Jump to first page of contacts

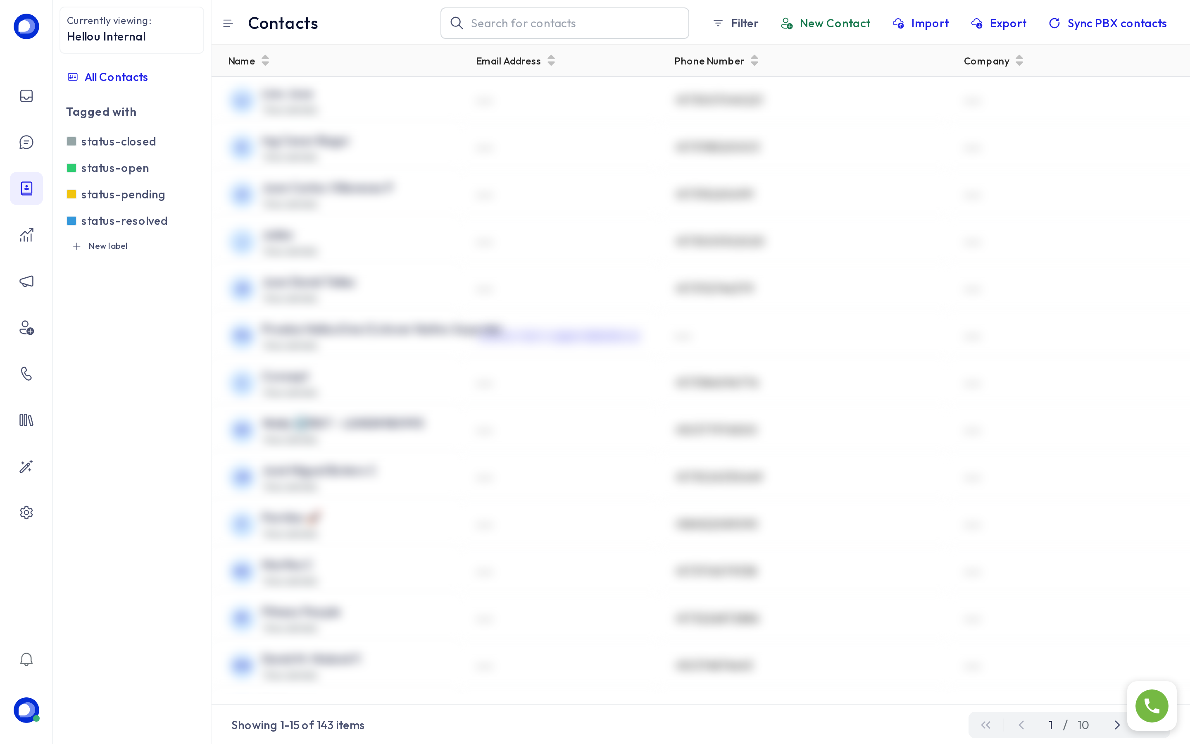pyautogui.click(x=985, y=725)
